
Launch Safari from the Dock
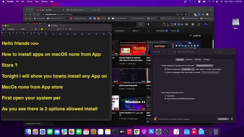tap(42, 132)
